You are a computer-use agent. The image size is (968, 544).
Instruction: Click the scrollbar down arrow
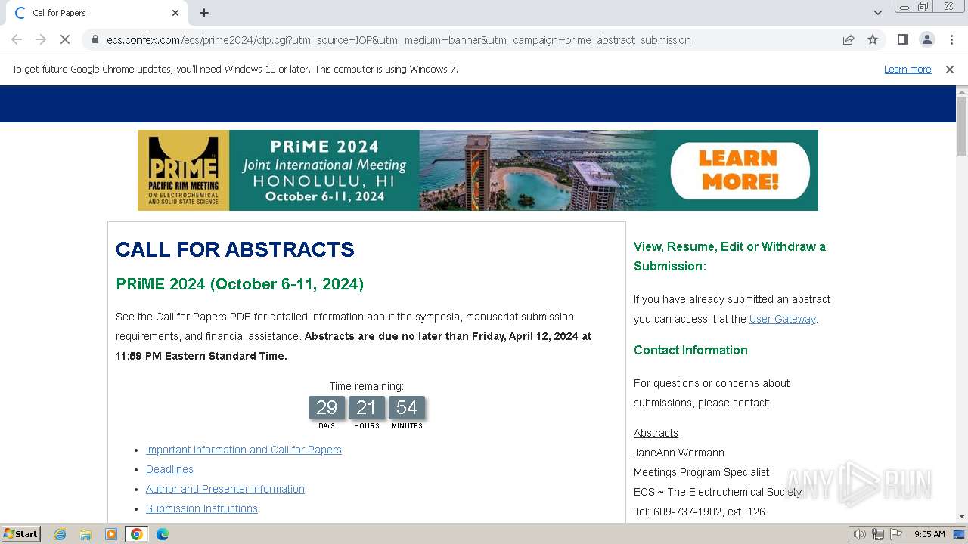pos(962,516)
